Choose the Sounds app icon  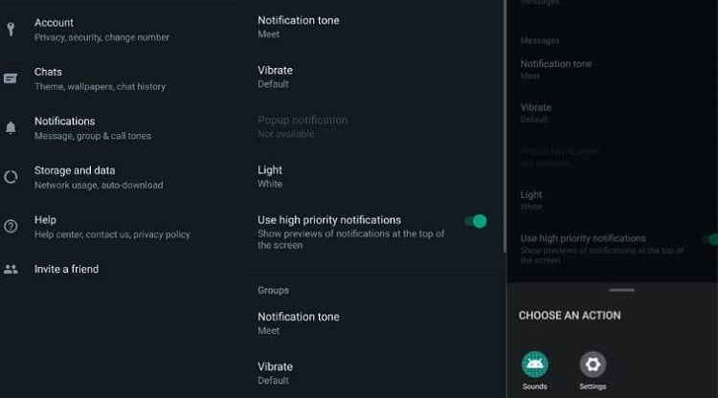(534, 365)
